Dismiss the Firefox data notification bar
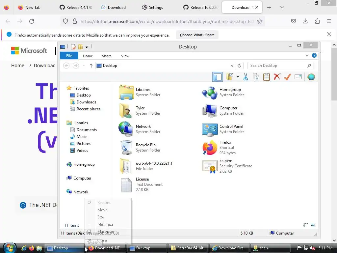 coord(329,34)
